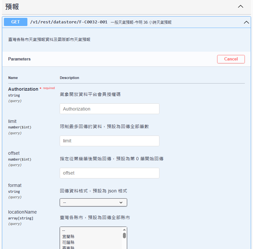253x249 pixels.
Task: Click the GET method badge
Action: point(16,22)
